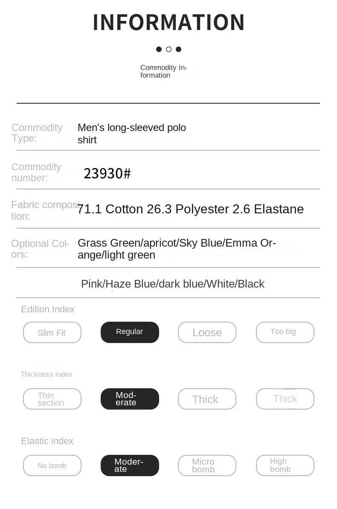This screenshot has height=509, width=337.
Task: Select the Slim Fit edition option
Action: tap(52, 332)
